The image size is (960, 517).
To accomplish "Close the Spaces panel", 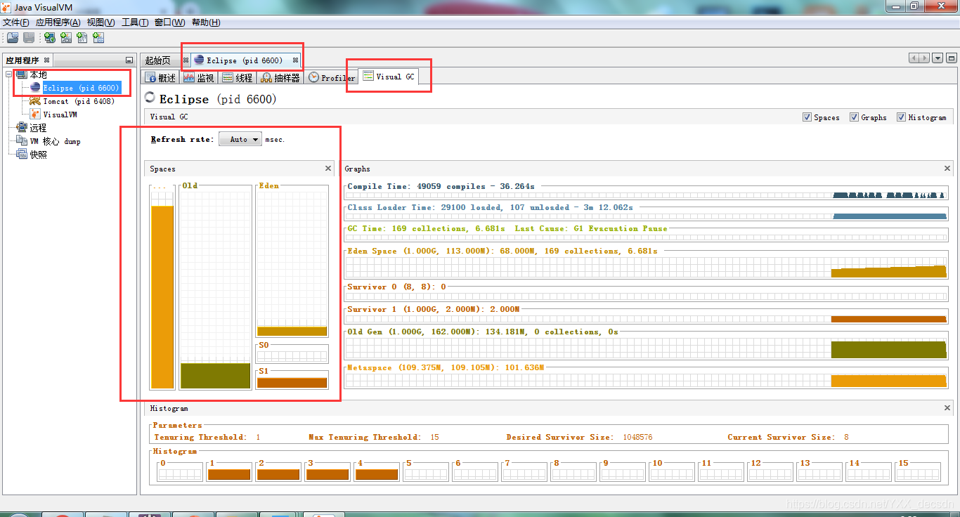I will pos(328,169).
